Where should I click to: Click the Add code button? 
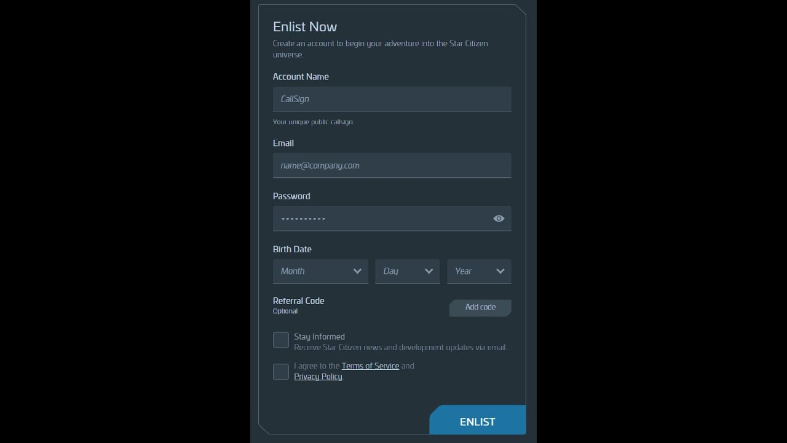click(480, 308)
